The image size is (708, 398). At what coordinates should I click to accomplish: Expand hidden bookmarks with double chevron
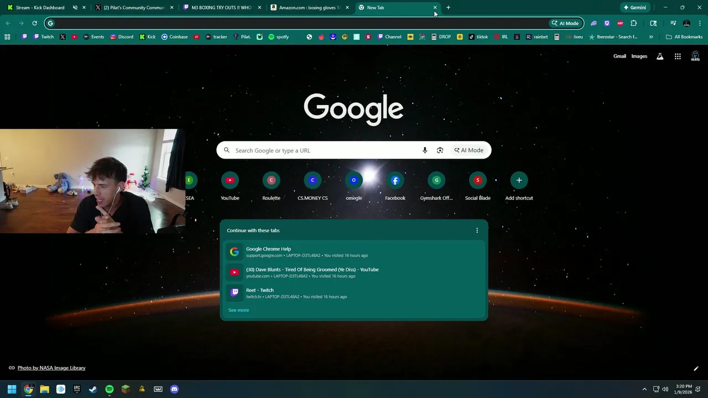[651, 37]
